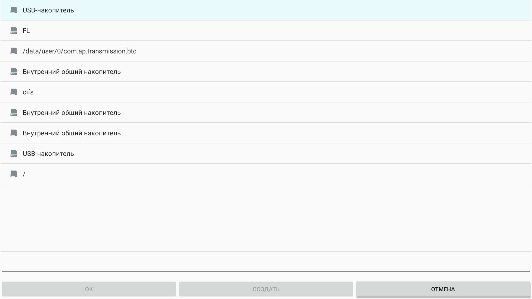Open the root directory / entry
Viewport: 532px width, 299px height.
(24, 174)
